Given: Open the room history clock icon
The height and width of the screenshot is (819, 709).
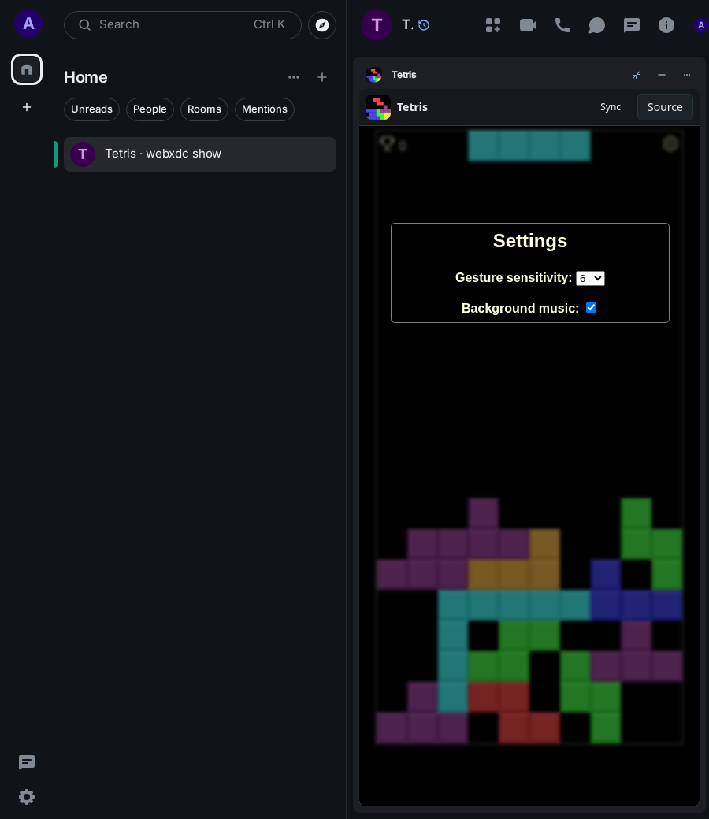Looking at the screenshot, I should coord(424,25).
